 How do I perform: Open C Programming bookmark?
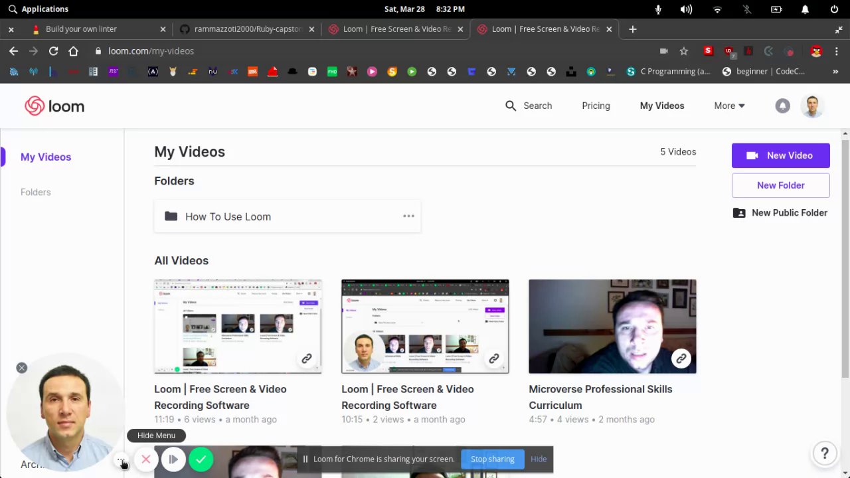[x=669, y=71]
